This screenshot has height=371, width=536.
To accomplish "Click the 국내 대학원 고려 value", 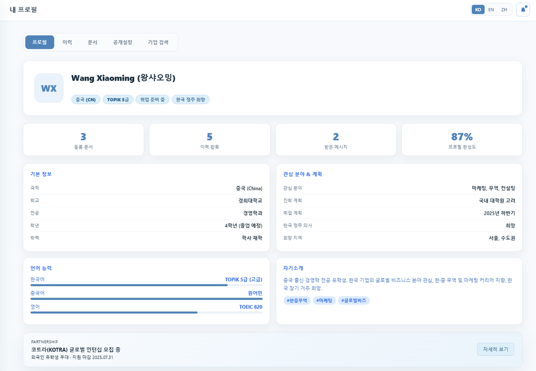I will coord(497,201).
